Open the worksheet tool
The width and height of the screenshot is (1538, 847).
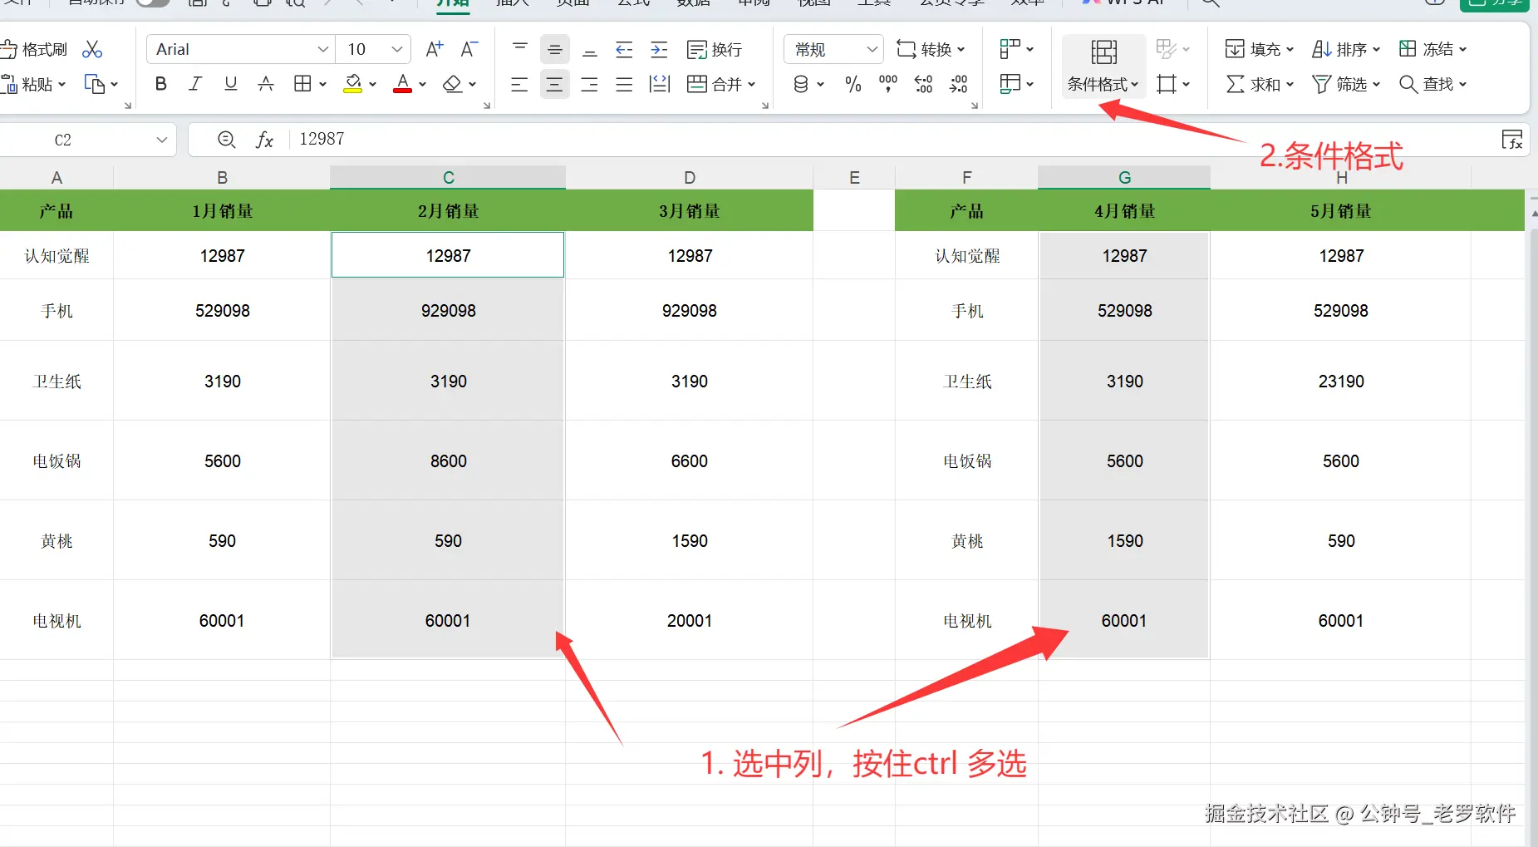pos(1017,84)
